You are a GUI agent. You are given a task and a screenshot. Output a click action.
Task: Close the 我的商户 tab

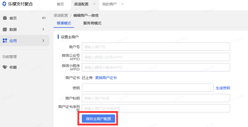click(122, 4)
